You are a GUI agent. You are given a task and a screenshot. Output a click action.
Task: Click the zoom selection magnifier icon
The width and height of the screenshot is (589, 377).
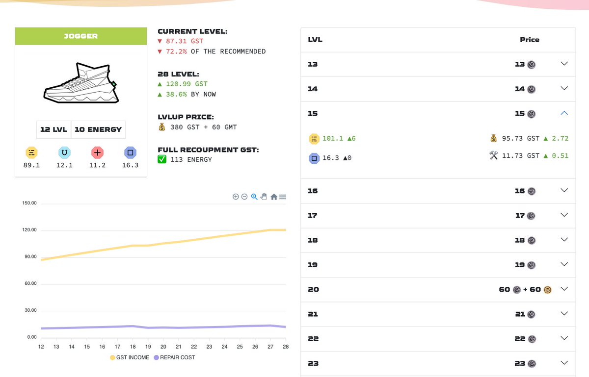(x=254, y=196)
